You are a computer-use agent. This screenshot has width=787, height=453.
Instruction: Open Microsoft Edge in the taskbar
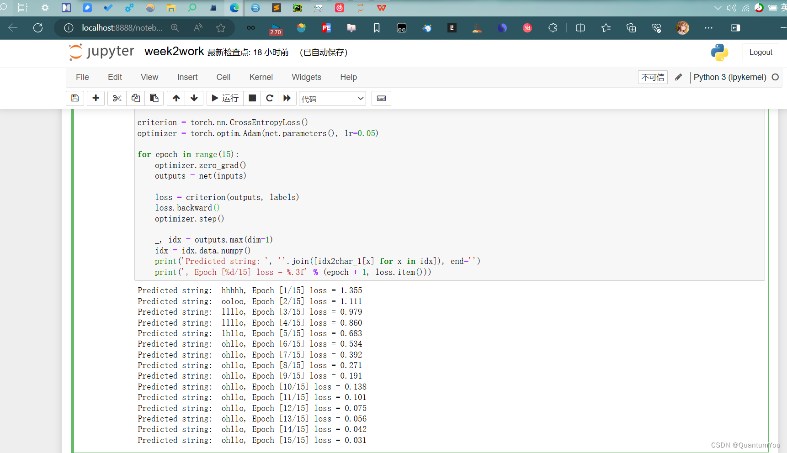coord(234,8)
